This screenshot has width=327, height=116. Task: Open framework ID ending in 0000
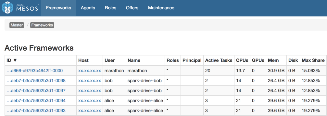click(x=35, y=71)
